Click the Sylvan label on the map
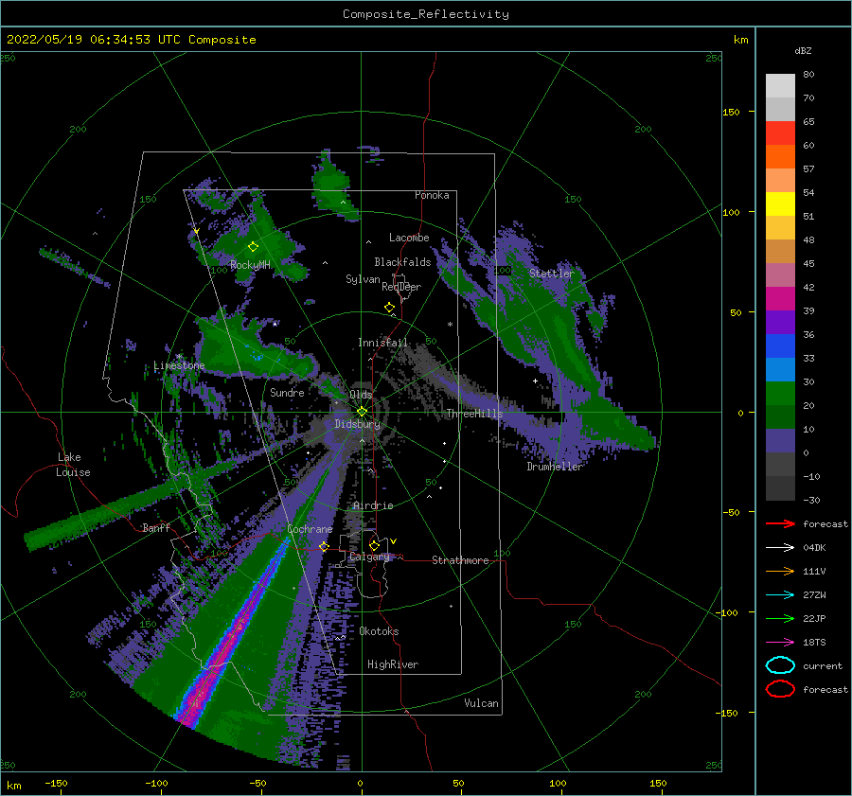The width and height of the screenshot is (852, 796). (x=363, y=279)
